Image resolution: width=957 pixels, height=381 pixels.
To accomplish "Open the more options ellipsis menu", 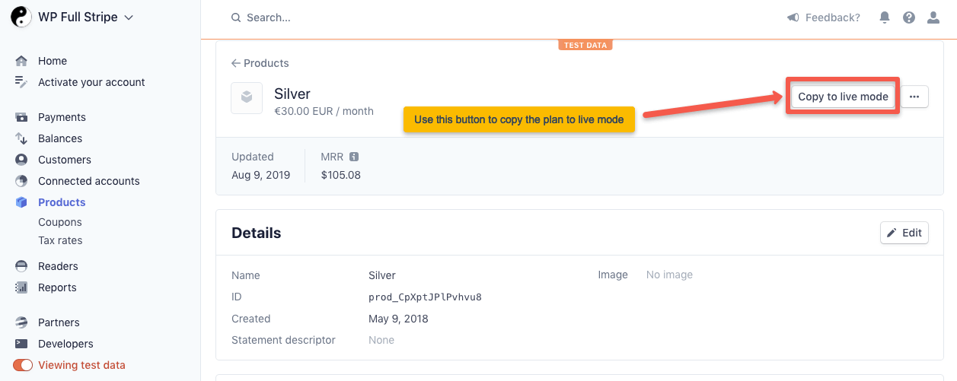I will [914, 97].
